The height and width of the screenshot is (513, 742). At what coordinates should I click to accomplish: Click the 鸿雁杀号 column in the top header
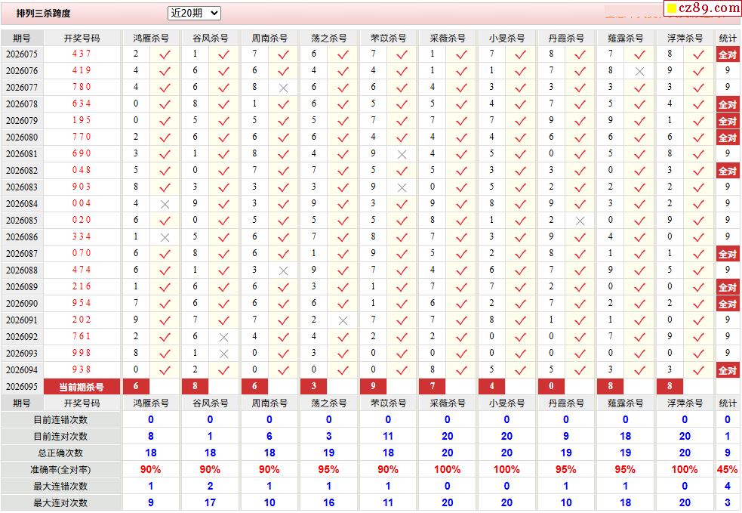click(151, 38)
